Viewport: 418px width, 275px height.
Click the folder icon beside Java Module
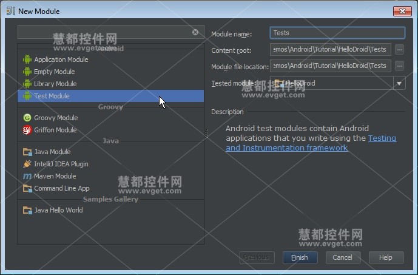click(27, 152)
